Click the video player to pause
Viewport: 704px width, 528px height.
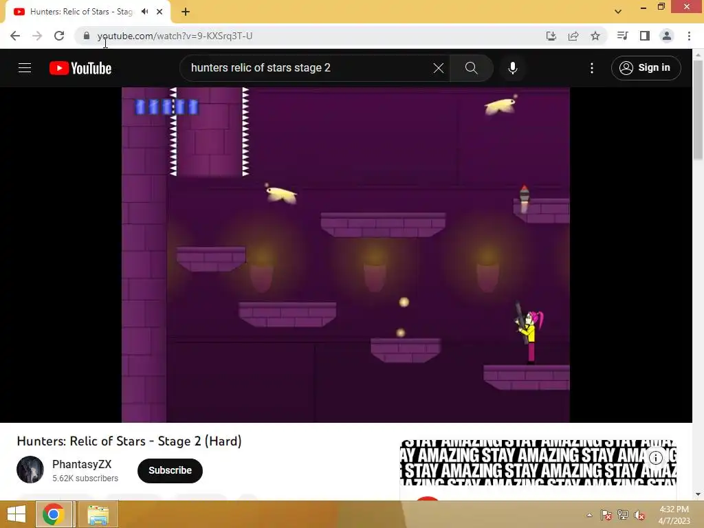point(346,254)
